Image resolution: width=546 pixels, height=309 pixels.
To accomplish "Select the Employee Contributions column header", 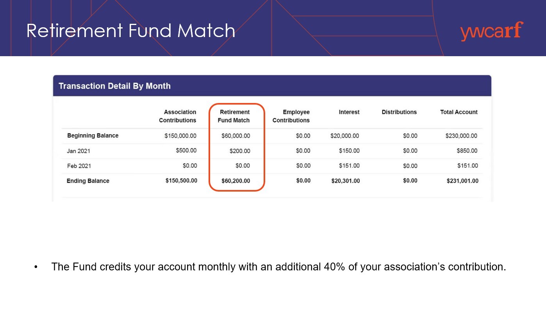I will 291,116.
